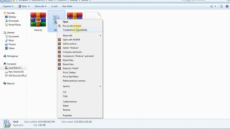Toggle the preview pane icon

coord(221,6)
